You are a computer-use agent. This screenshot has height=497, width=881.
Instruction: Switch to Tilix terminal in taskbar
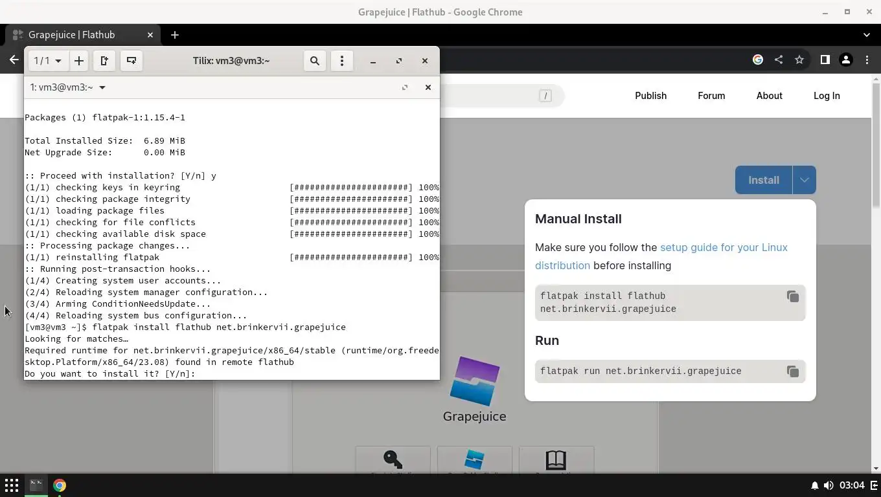(x=36, y=485)
